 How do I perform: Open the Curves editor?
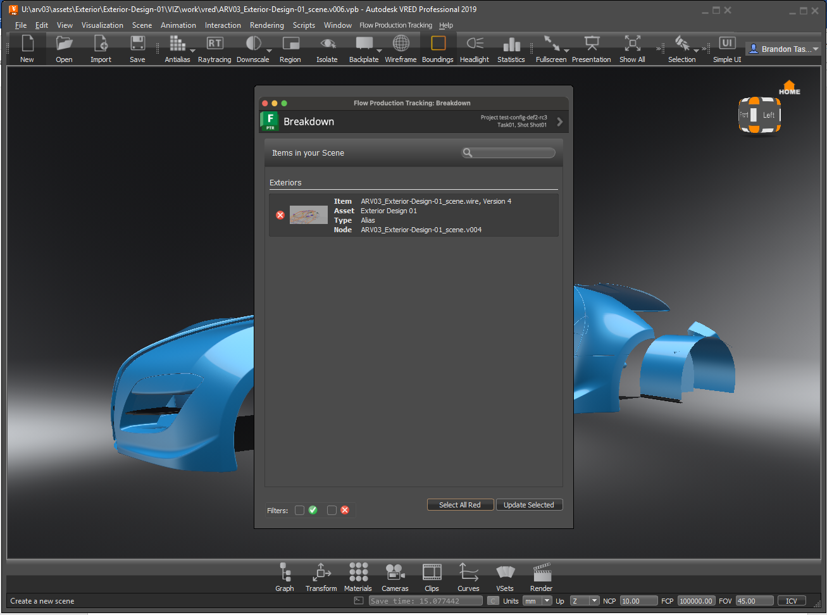tap(469, 573)
